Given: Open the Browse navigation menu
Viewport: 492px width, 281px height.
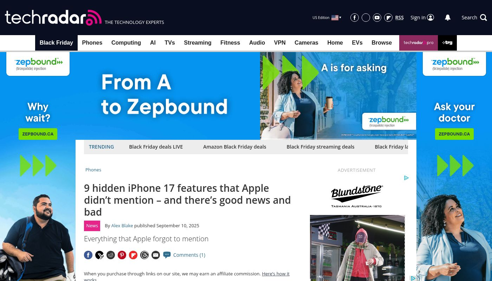Looking at the screenshot, I should click(382, 43).
